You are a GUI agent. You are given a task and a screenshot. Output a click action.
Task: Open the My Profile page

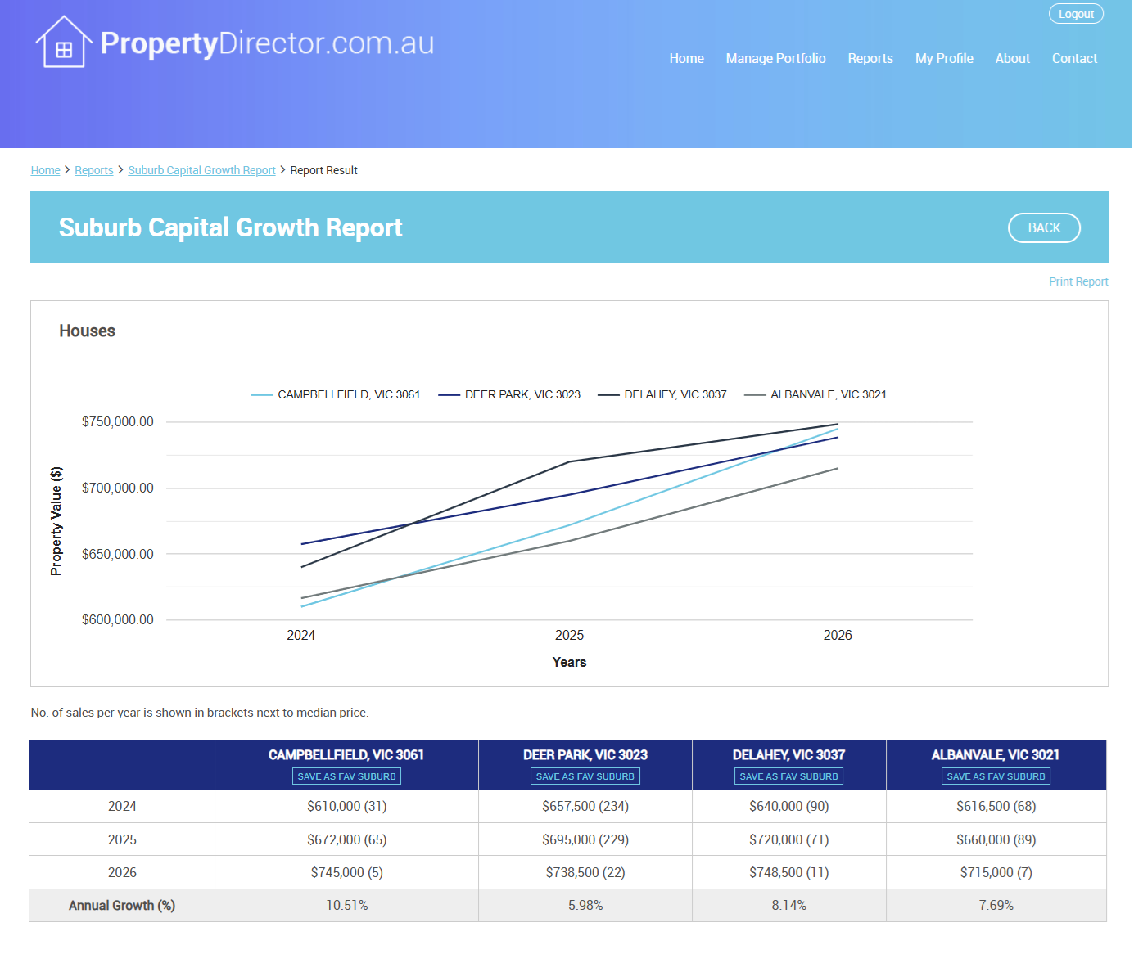[x=943, y=59]
